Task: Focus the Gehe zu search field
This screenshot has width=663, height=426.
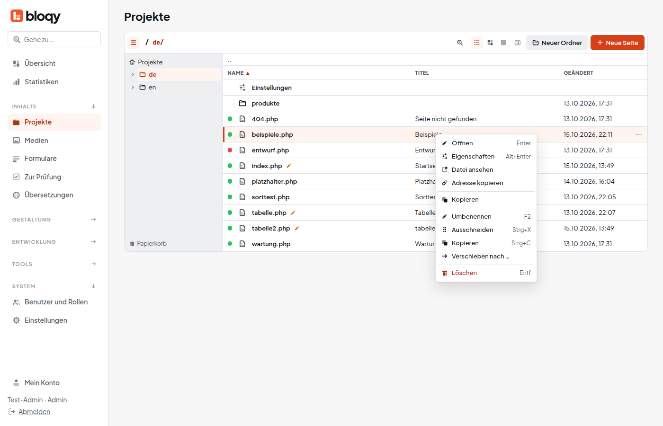Action: (54, 39)
